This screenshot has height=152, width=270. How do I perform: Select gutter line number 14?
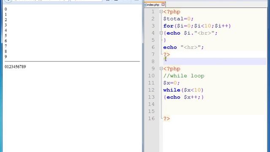coord(151,104)
